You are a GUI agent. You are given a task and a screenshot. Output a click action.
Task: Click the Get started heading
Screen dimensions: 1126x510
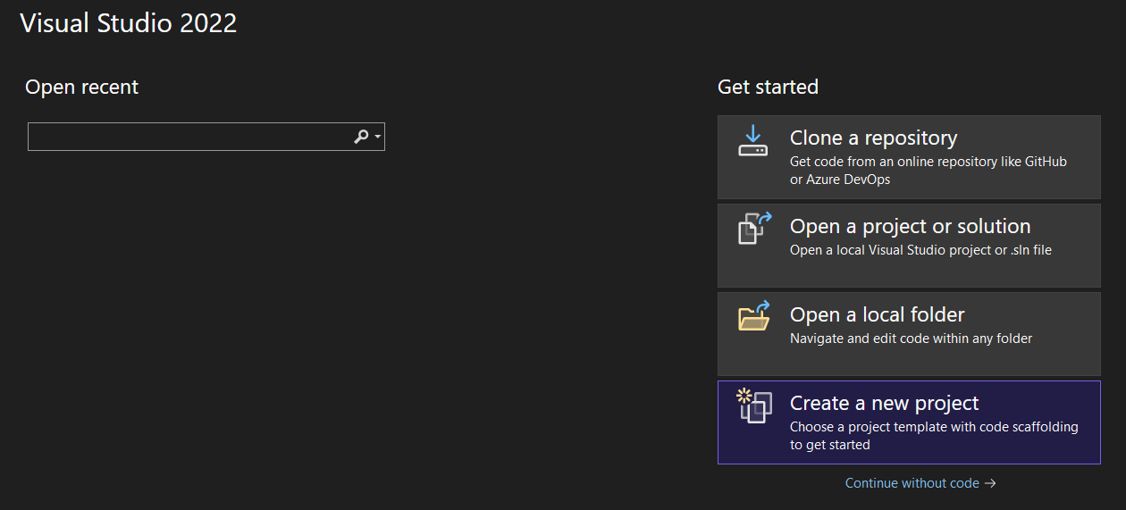768,87
